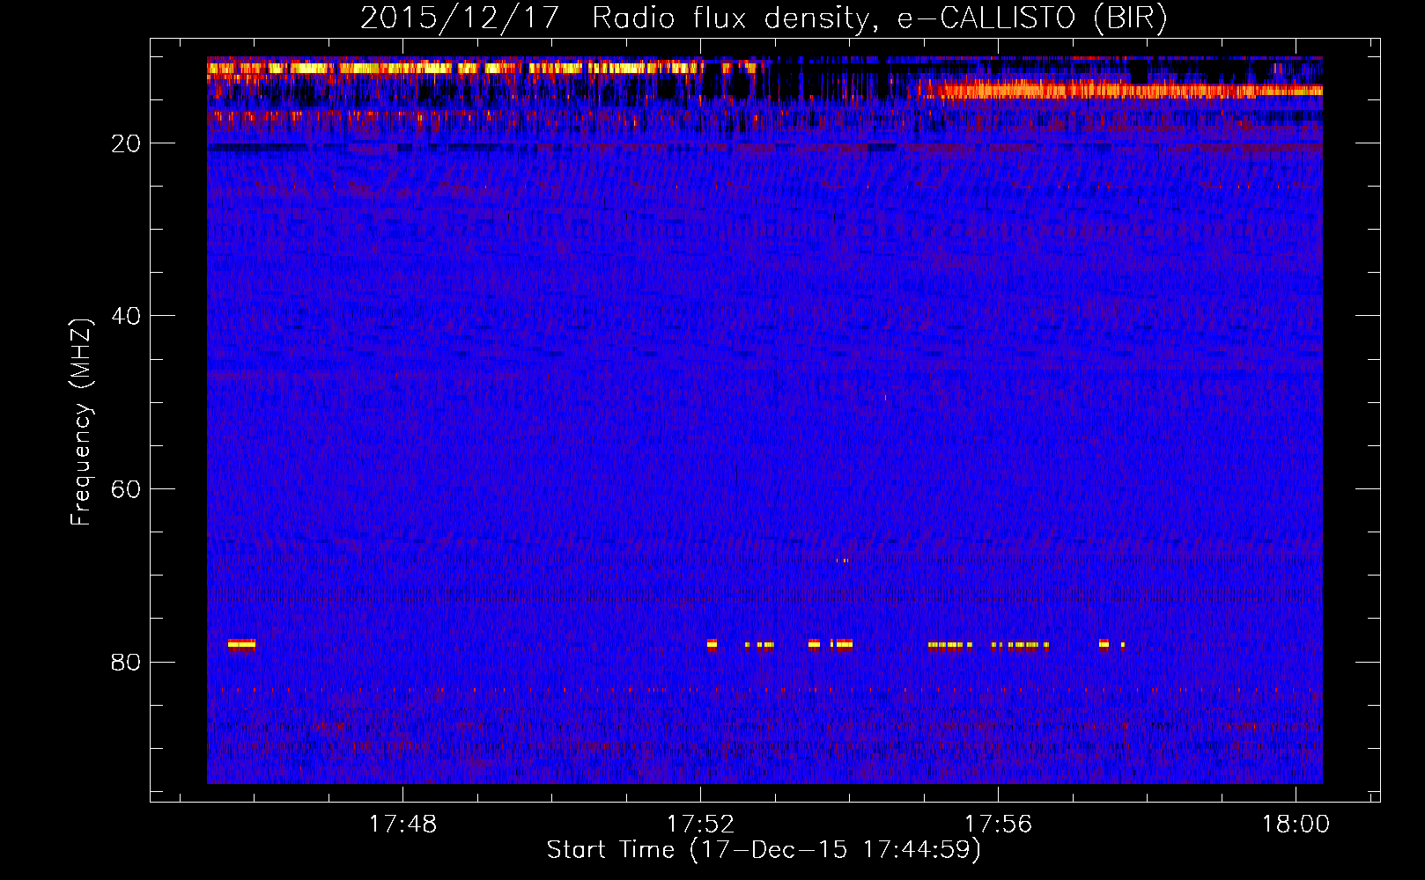Viewport: 1425px width, 880px height.
Task: Click the '17:52' time tick label
Action: (x=700, y=825)
